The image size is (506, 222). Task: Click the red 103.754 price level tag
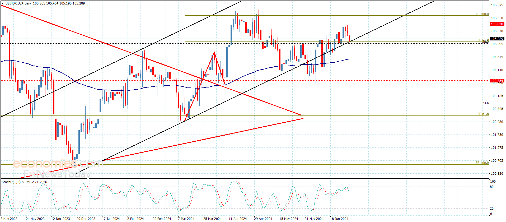tap(497, 81)
